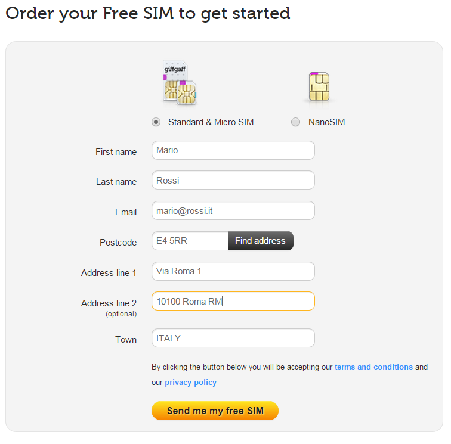Viewport: 451px width, 444px height.
Task: Focus the First name field containing Mario
Action: [233, 150]
